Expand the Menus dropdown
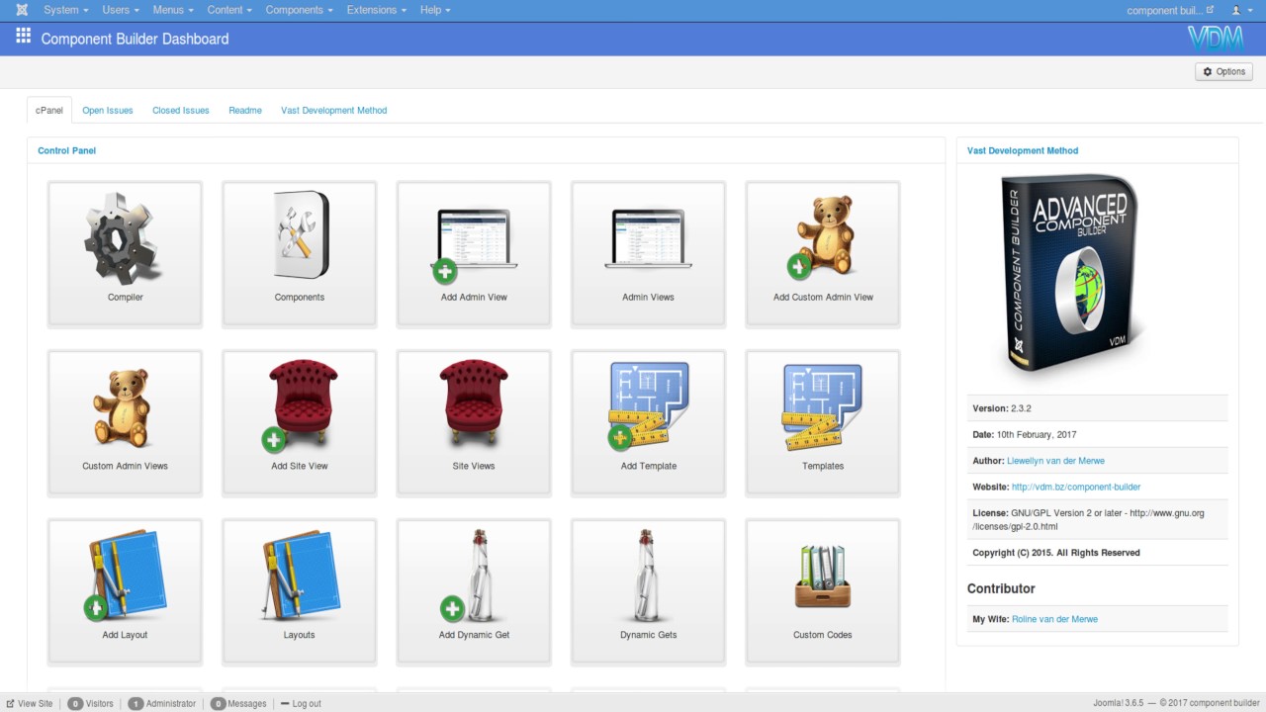 coord(173,10)
